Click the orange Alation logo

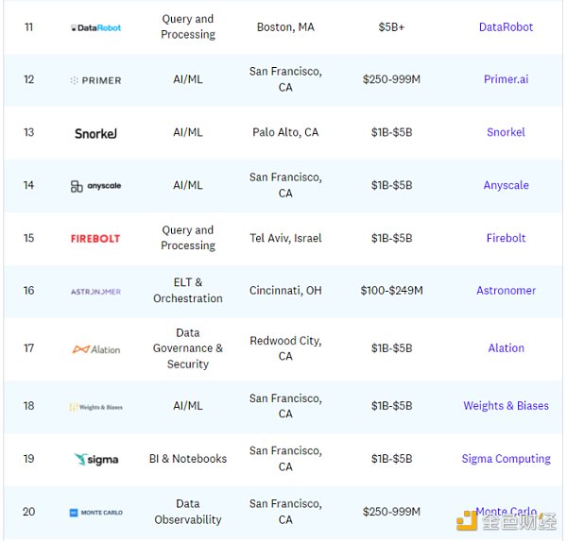click(x=95, y=349)
